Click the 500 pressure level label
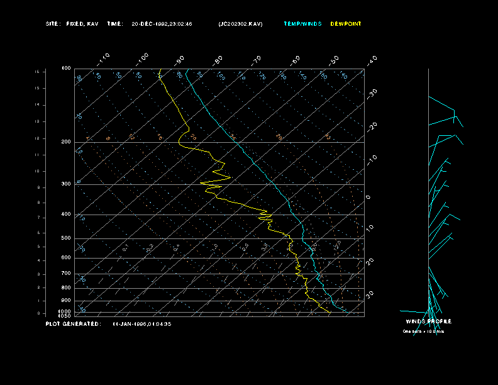This screenshot has height=385, width=498. tap(66, 238)
